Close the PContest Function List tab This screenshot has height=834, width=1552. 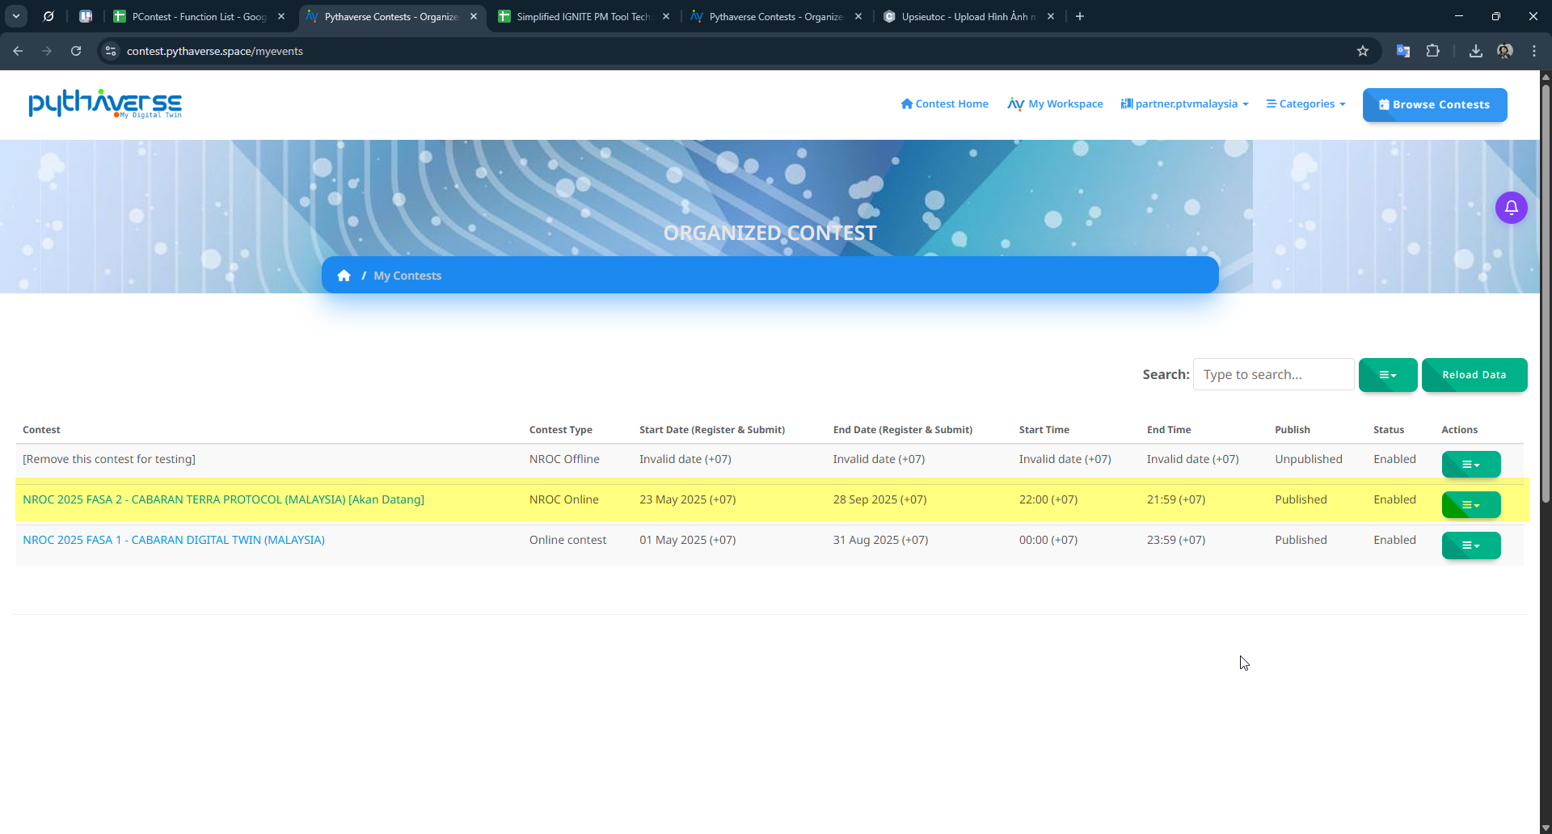[281, 16]
